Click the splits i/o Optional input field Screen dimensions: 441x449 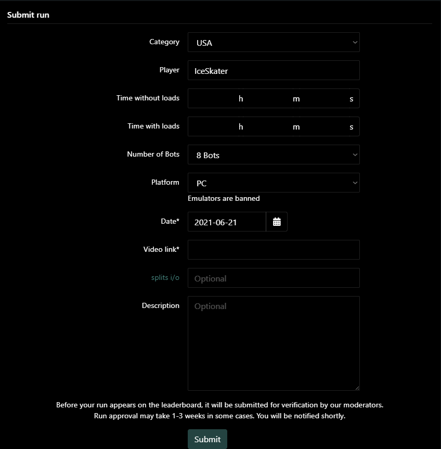click(x=274, y=278)
